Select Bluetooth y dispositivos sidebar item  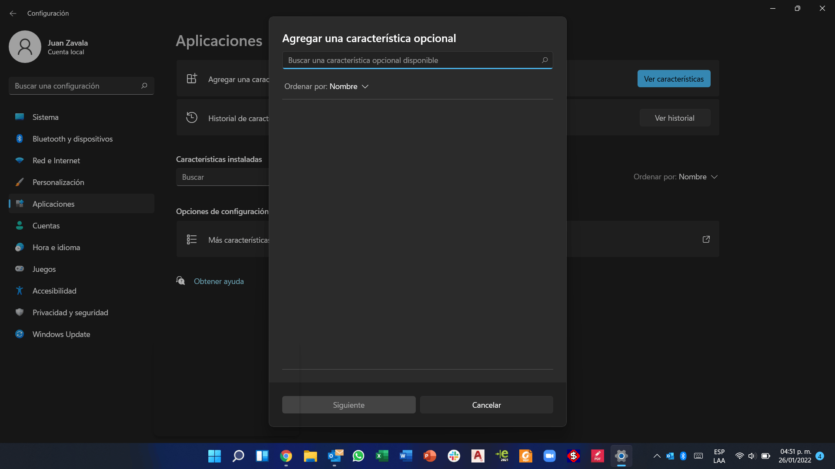click(72, 139)
